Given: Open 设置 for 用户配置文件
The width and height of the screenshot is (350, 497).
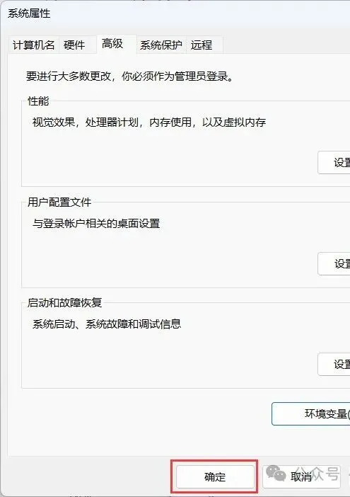Looking at the screenshot, I should (x=334, y=263).
